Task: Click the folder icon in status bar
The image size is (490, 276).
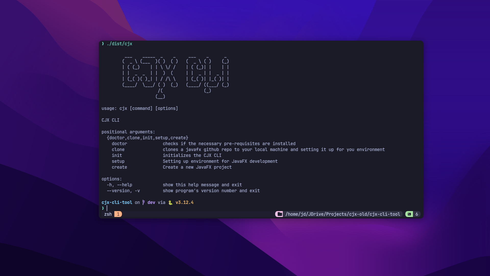Action: (x=280, y=214)
